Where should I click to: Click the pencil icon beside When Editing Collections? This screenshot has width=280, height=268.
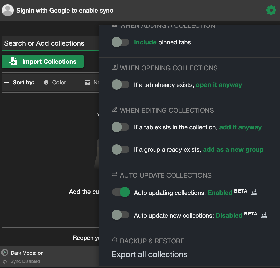click(x=115, y=109)
